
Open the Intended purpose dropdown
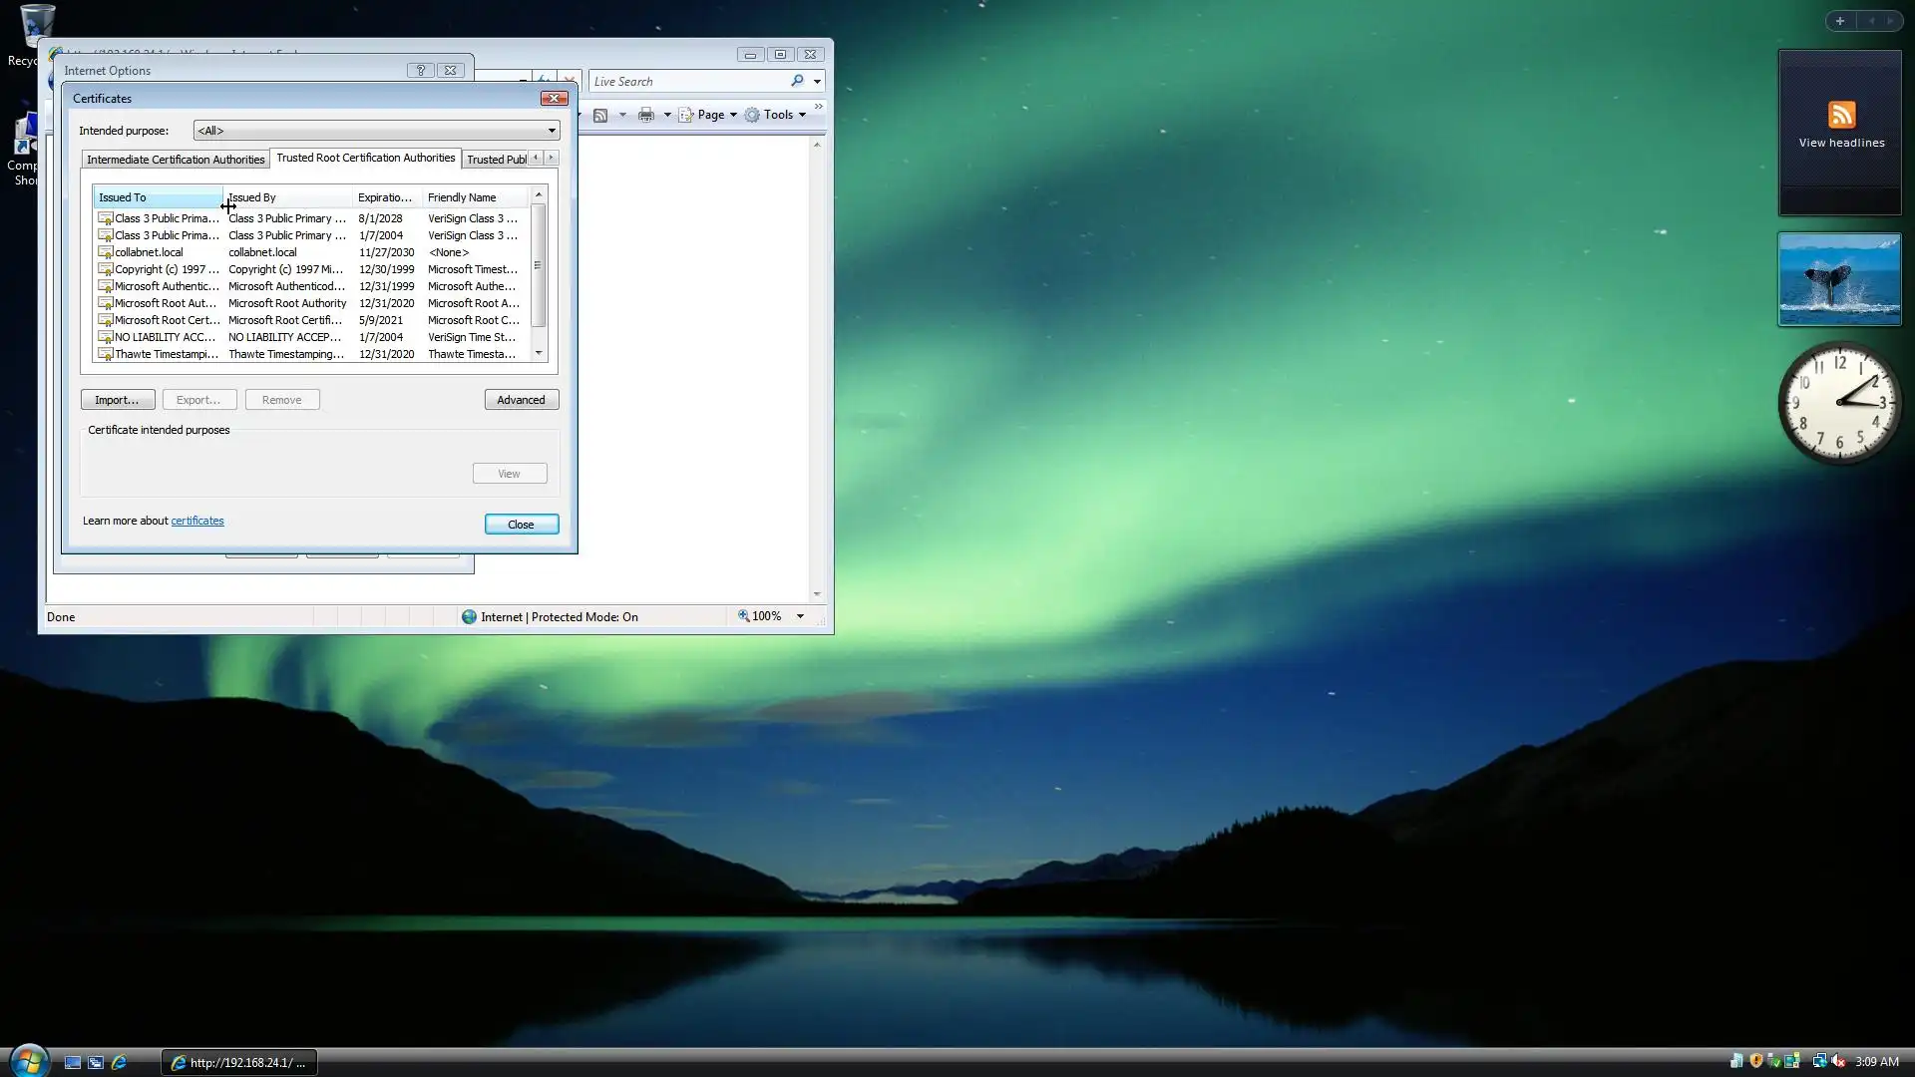[x=551, y=131]
